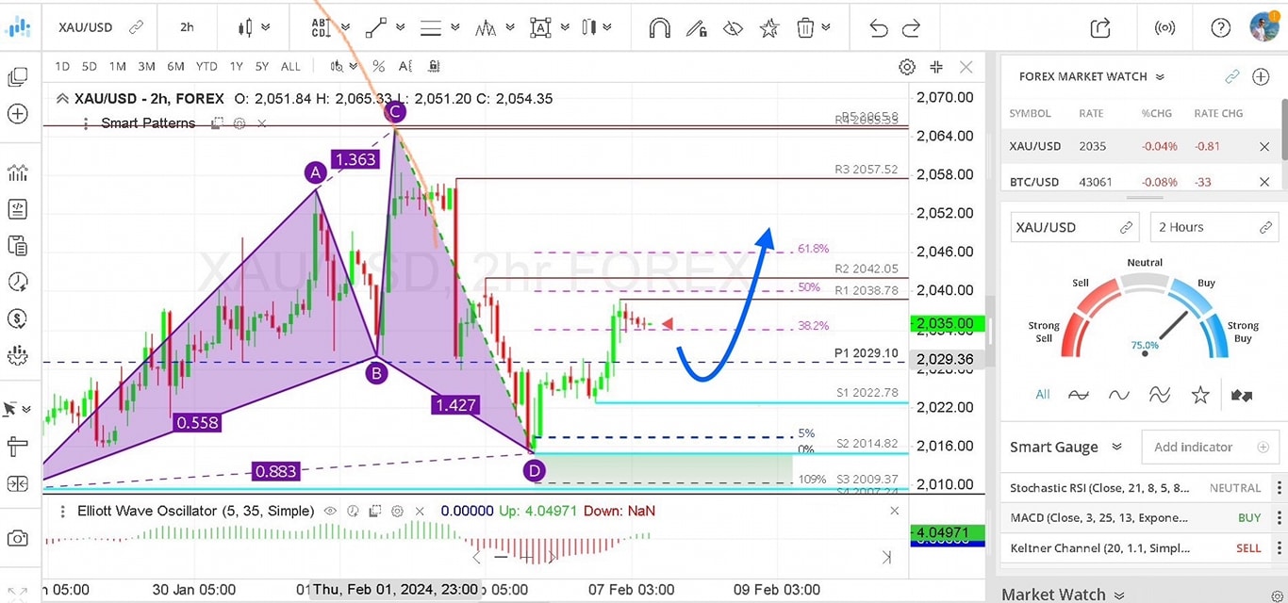Open the indicators chart icon in sidebar
Screen dimensions: 1288x603
click(x=17, y=172)
